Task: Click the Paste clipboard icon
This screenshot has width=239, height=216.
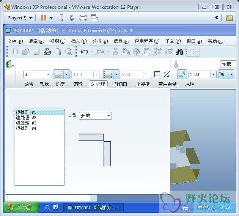Action: click(137, 52)
